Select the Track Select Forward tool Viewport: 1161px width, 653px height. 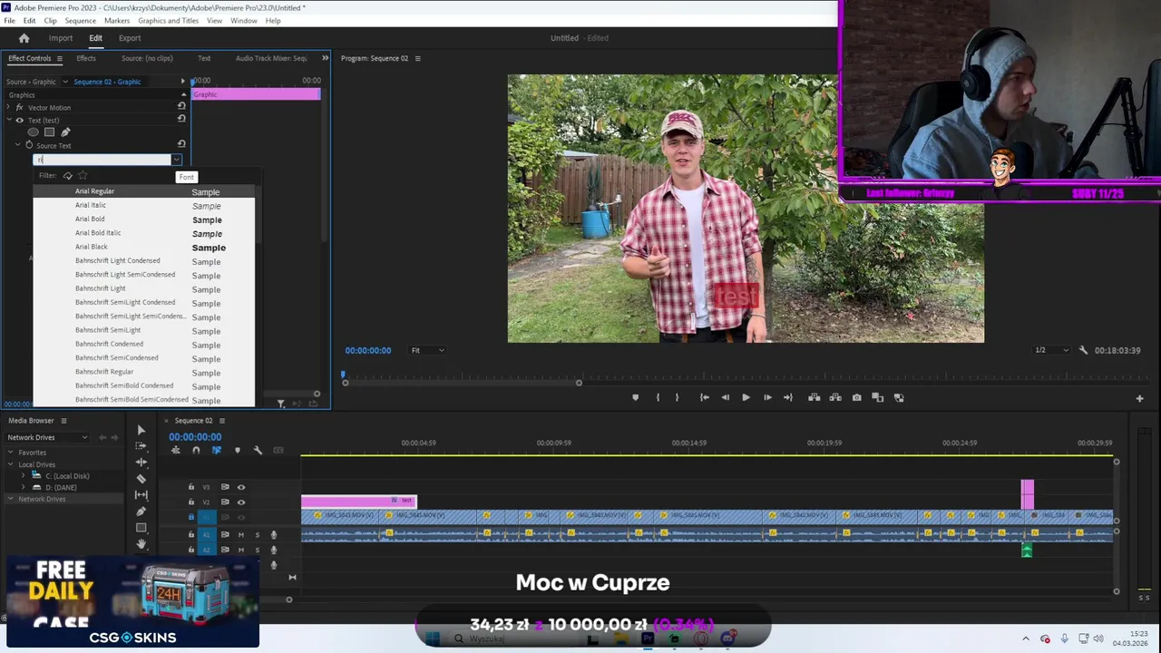point(141,446)
